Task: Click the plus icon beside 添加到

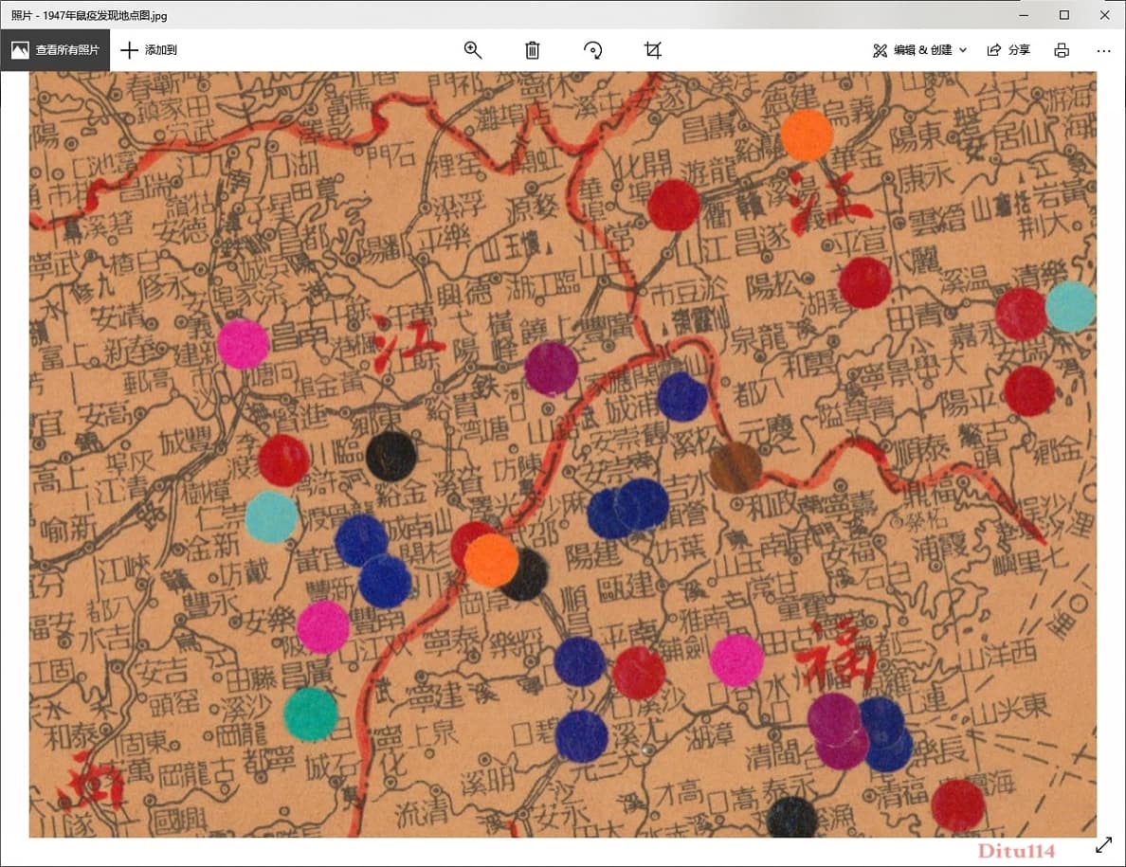Action: pyautogui.click(x=129, y=49)
